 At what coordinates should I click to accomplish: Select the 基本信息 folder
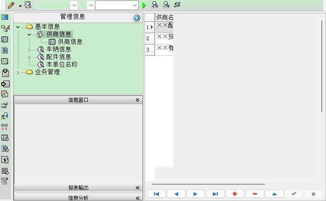click(47, 26)
